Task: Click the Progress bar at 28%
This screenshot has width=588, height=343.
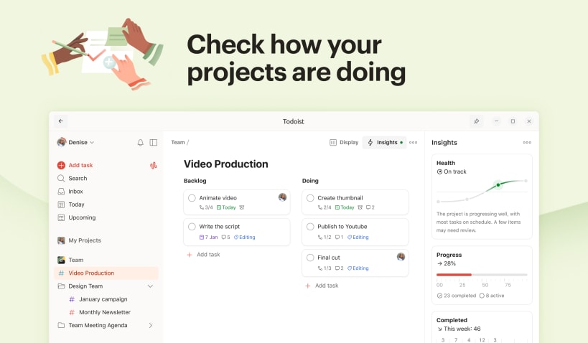Action: (x=482, y=275)
